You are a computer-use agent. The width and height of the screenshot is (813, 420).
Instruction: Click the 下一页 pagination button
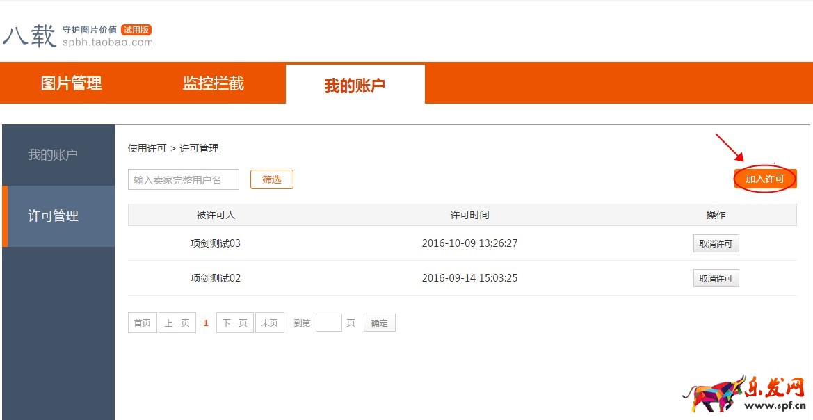pos(234,322)
